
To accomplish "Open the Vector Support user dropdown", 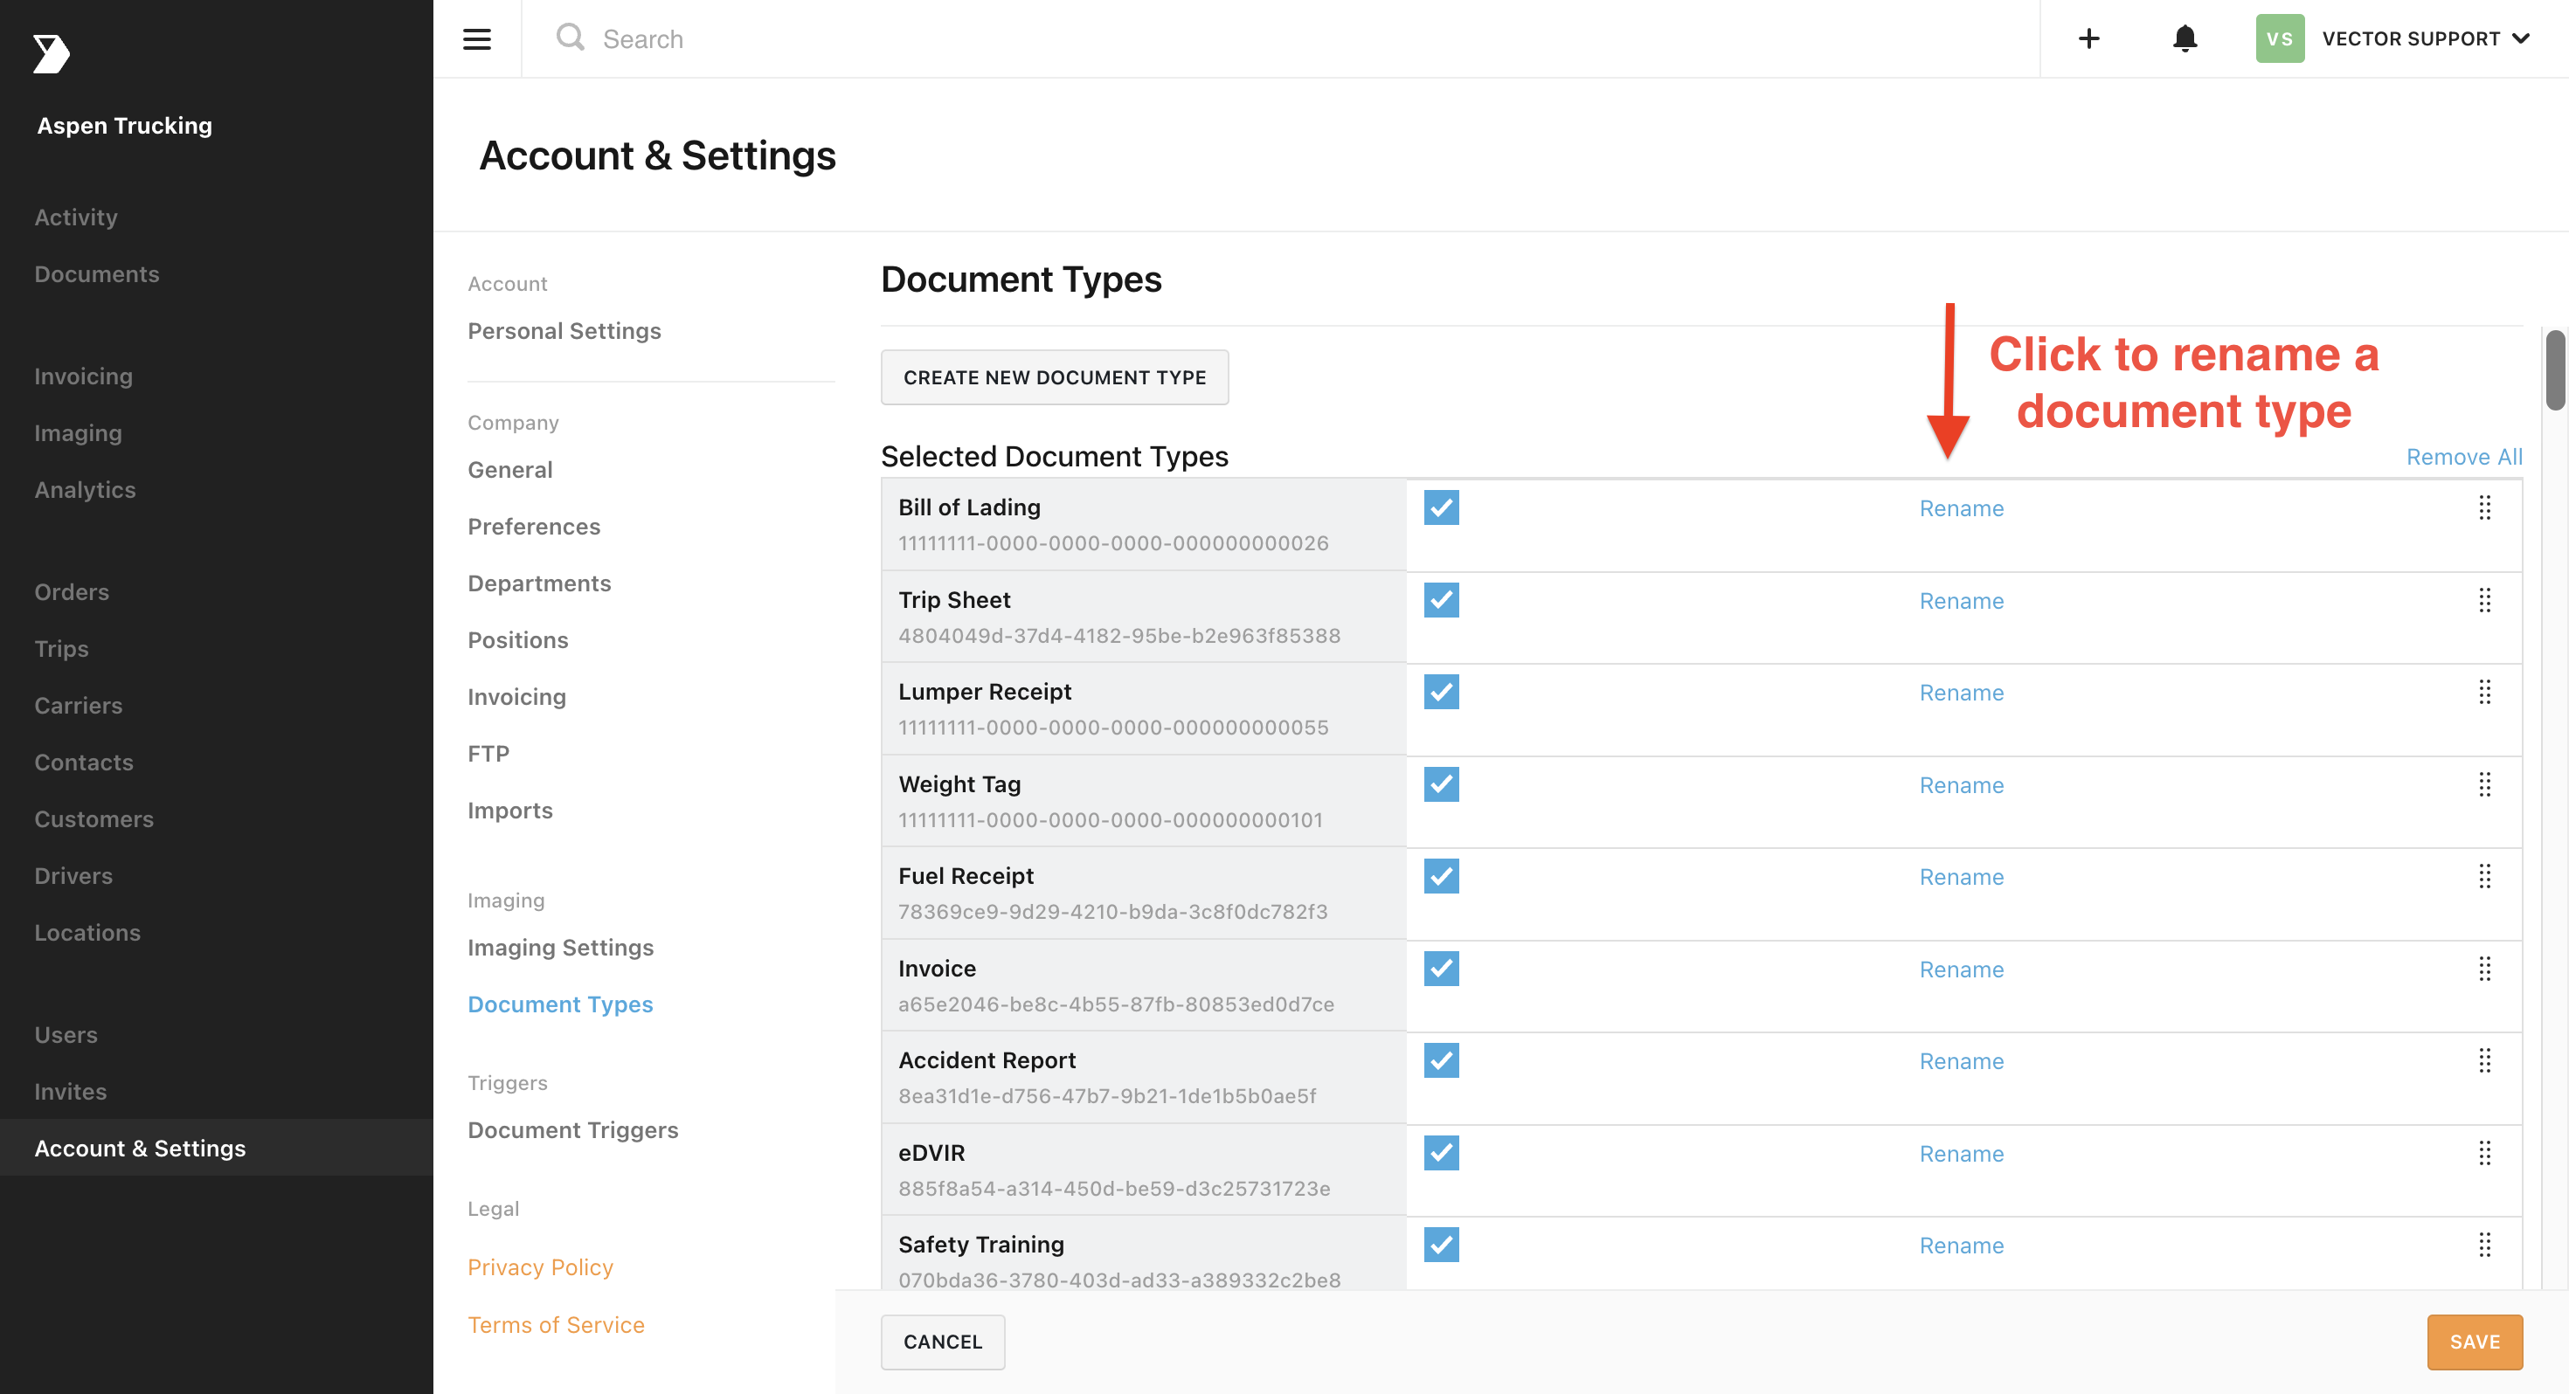I will click(2426, 39).
